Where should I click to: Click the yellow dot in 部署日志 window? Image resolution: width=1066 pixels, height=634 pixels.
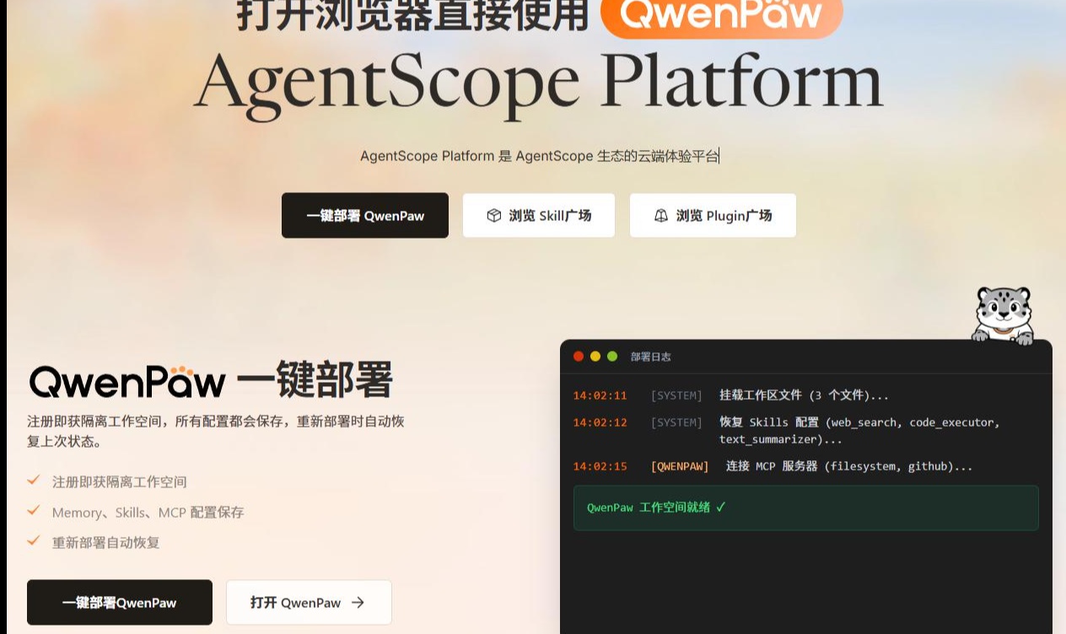coord(595,357)
